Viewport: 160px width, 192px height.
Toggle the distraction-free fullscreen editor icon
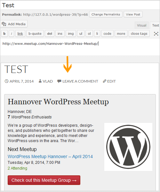click(x=156, y=34)
